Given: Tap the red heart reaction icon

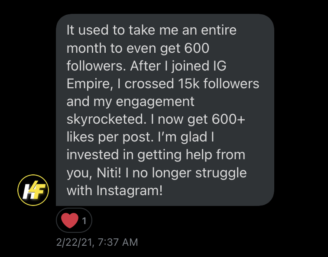Looking at the screenshot, I should [70, 220].
